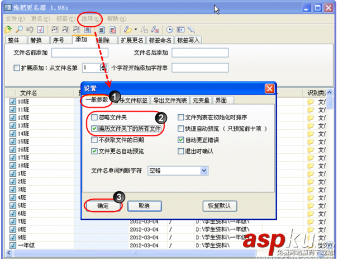This screenshot has height=259, width=338.
Task: Click the document with red stop icon
Action: pyautogui.click(x=112, y=30)
